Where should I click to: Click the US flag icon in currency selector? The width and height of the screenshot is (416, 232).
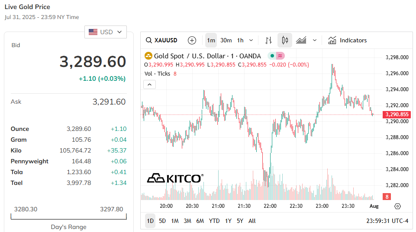(x=93, y=32)
